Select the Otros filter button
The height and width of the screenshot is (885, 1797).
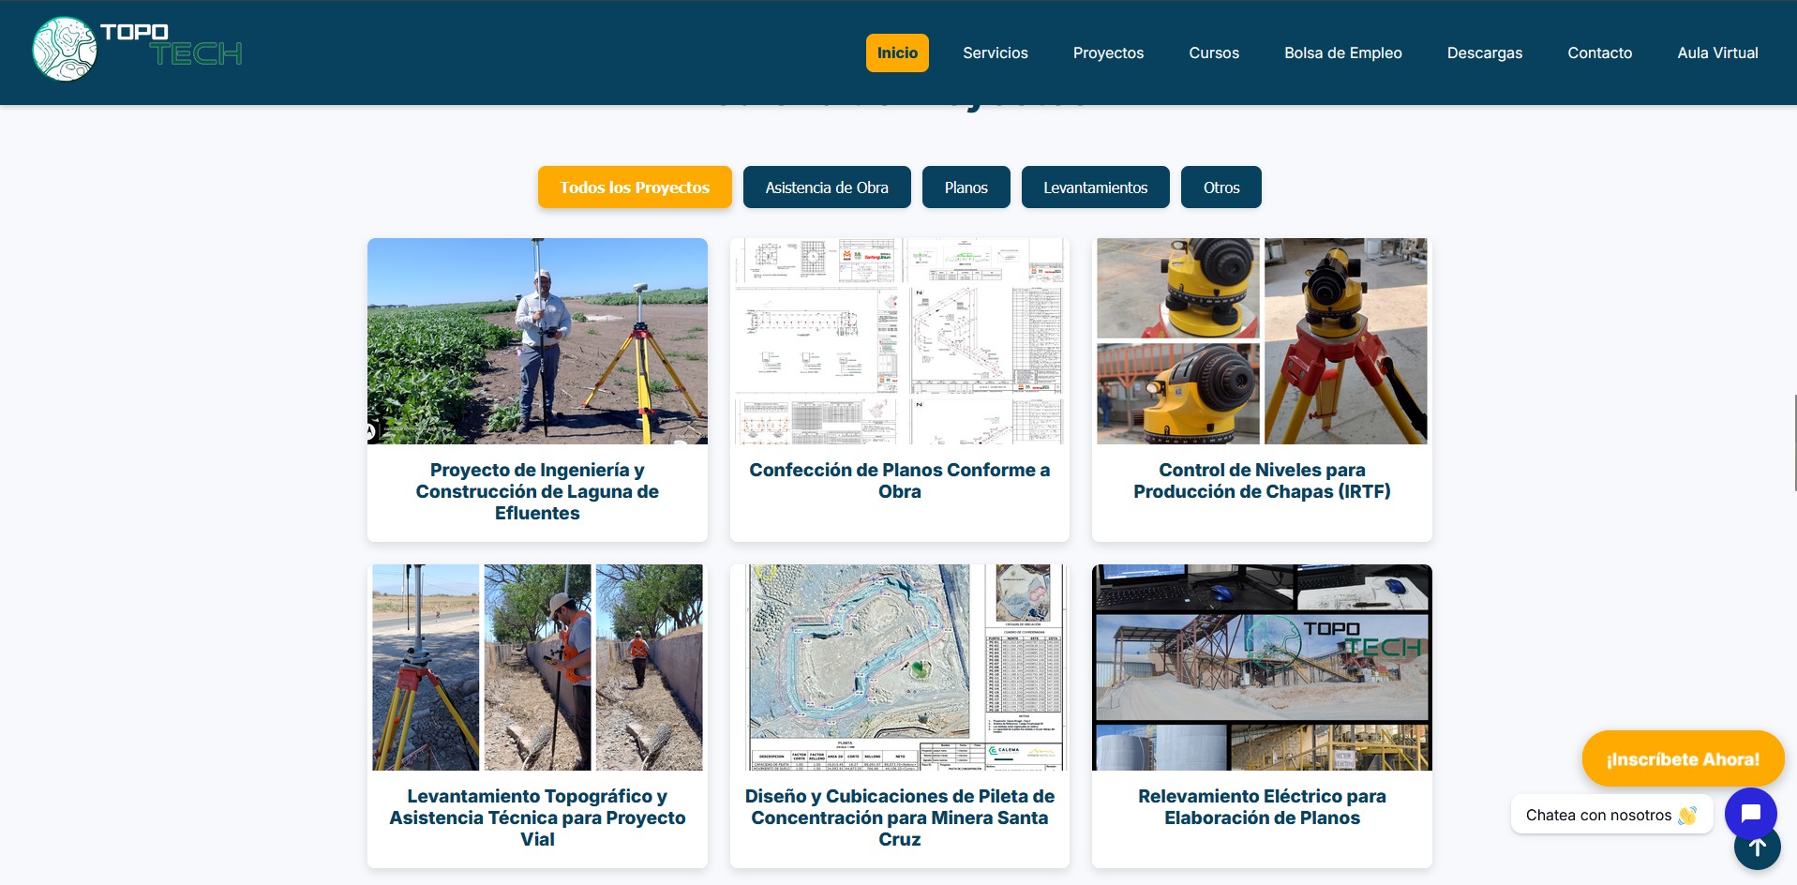(x=1220, y=187)
